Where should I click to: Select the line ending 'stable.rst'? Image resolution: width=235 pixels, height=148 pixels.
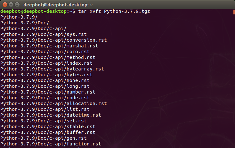coord(48,127)
